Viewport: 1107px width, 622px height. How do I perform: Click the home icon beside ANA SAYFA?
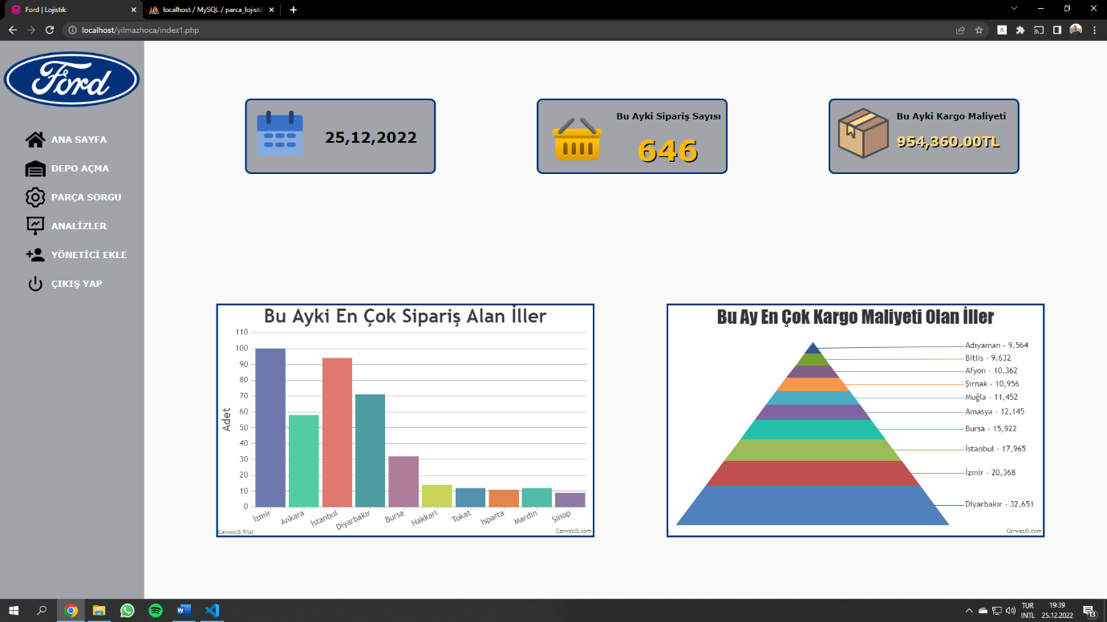tap(35, 139)
